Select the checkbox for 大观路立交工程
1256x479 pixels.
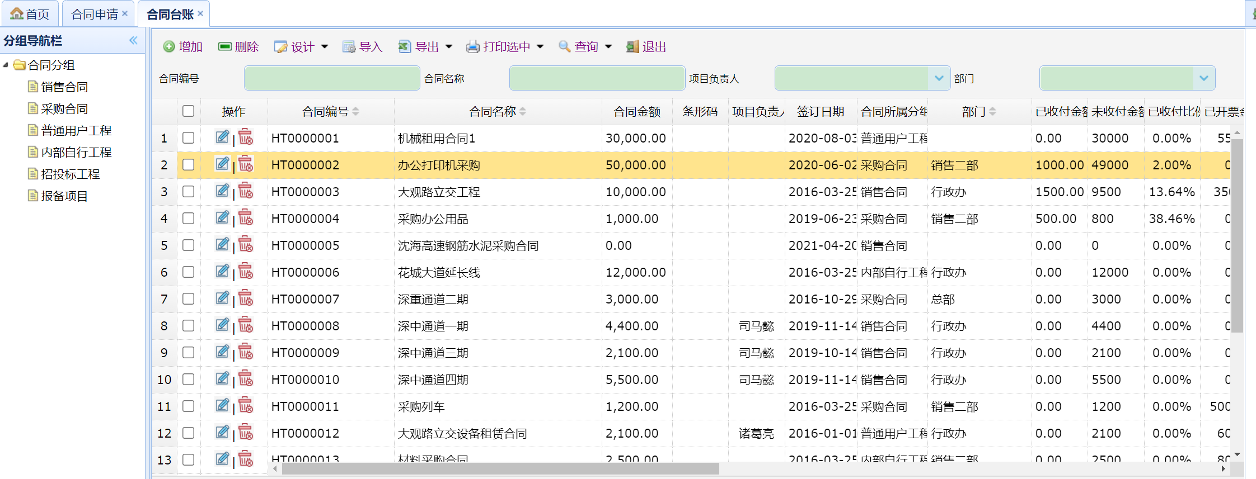pos(189,192)
